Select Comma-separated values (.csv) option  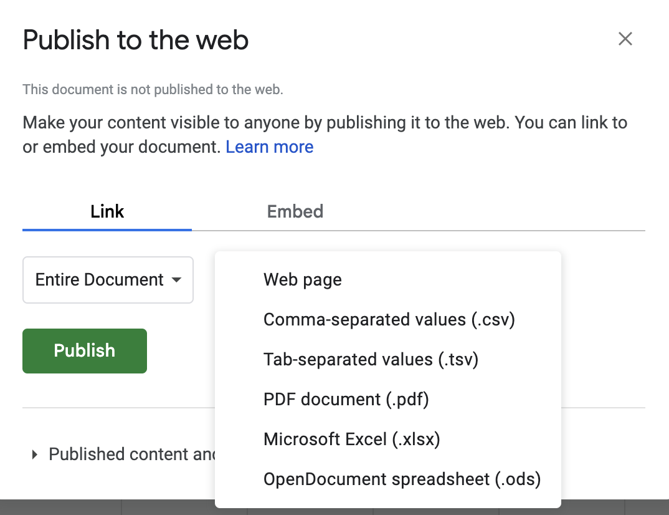389,319
